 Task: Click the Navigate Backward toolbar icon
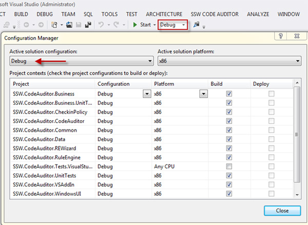26,25
